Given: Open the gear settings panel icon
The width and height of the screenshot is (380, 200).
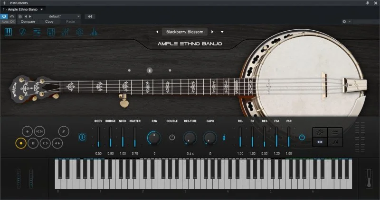Looking at the screenshot, I should pos(79,32).
